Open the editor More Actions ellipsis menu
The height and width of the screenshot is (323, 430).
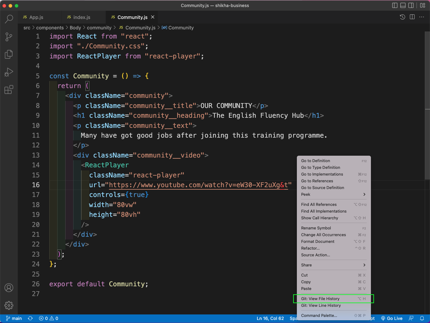point(422,17)
